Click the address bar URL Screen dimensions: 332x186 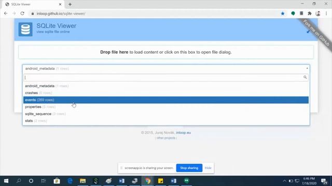[x=61, y=13]
